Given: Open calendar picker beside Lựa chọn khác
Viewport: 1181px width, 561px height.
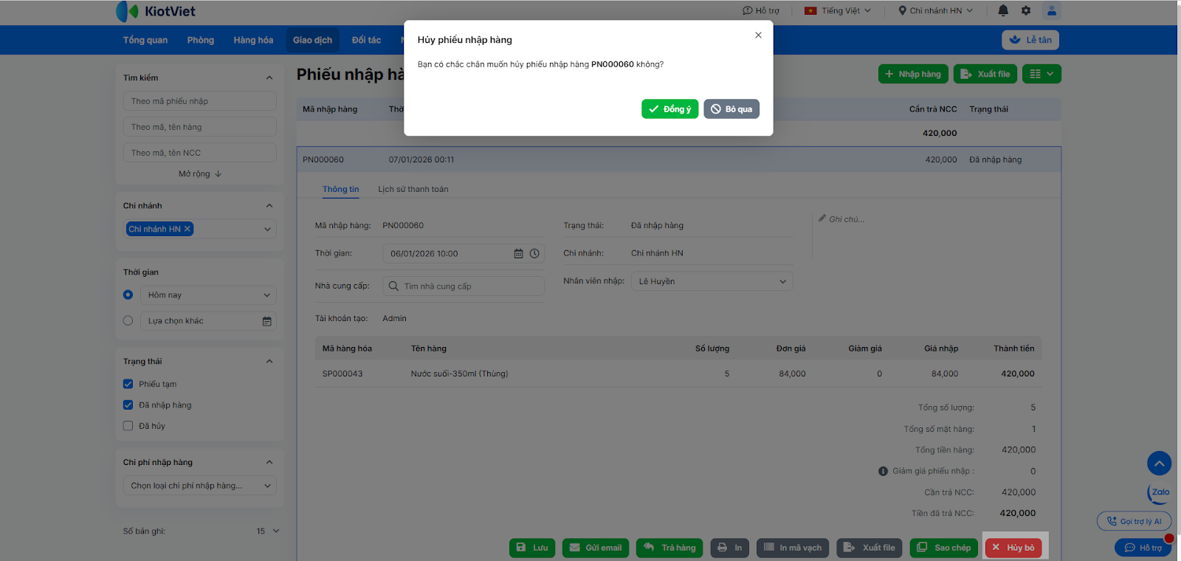Looking at the screenshot, I should pyautogui.click(x=267, y=321).
